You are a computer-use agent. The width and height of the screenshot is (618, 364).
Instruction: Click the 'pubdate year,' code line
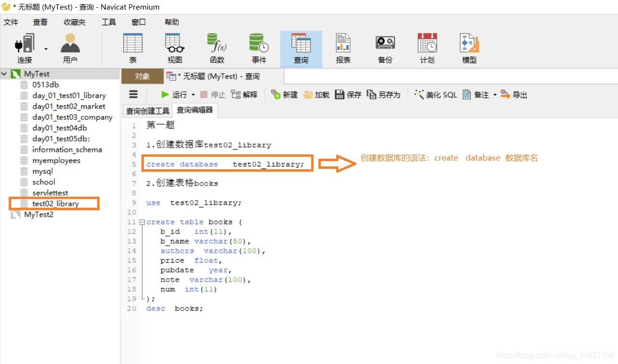click(196, 270)
